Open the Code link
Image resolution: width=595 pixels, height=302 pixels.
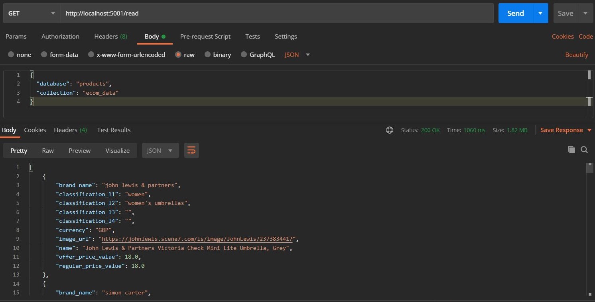coord(586,36)
